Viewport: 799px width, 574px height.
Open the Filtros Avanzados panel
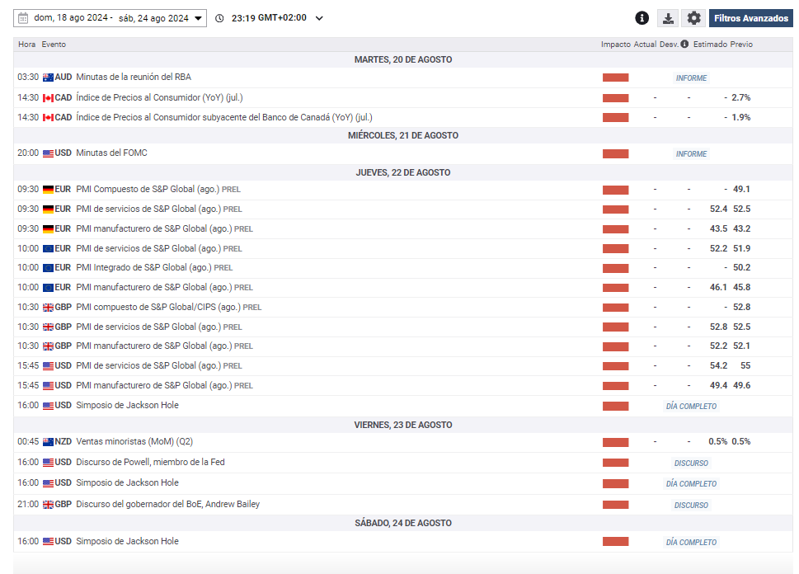[x=750, y=18]
